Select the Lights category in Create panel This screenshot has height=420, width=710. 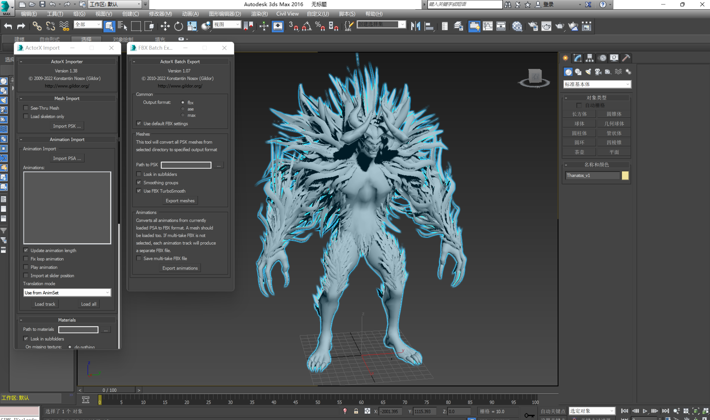click(x=588, y=72)
